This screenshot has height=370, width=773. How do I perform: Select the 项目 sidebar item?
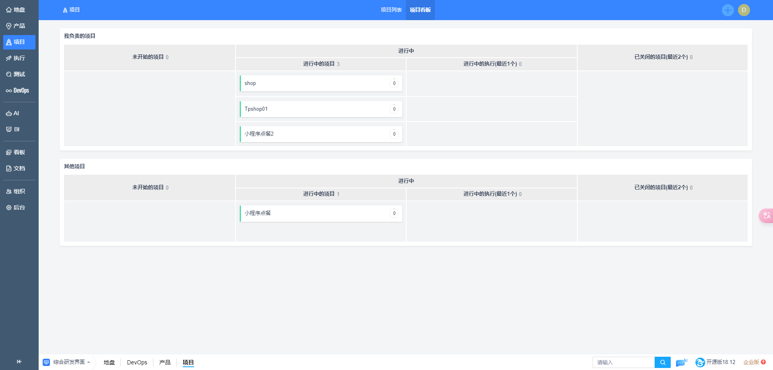tap(19, 42)
